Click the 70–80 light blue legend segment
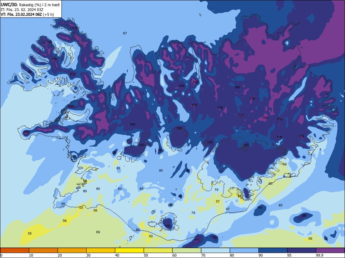The height and width of the screenshot is (258, 345). [x=215, y=250]
